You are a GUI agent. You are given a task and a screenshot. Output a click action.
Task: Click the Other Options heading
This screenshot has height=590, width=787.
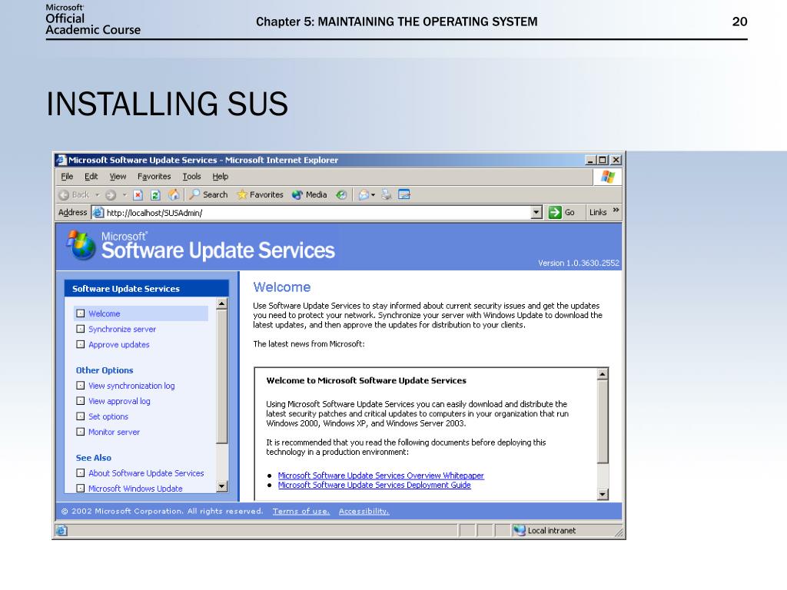coord(105,370)
